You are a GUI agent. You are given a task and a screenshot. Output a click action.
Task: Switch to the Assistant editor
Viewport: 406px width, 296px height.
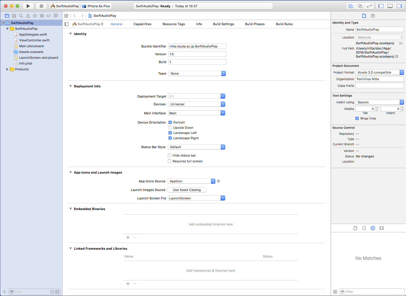click(360, 6)
